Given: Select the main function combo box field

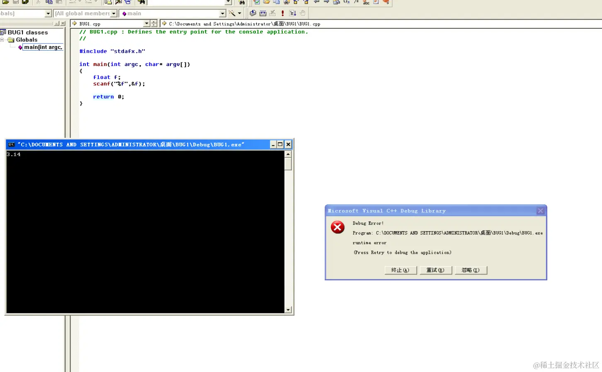Looking at the screenshot, I should click(172, 14).
